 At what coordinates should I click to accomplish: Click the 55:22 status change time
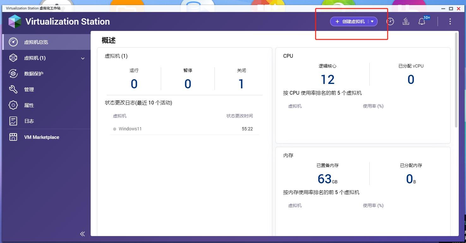247,129
